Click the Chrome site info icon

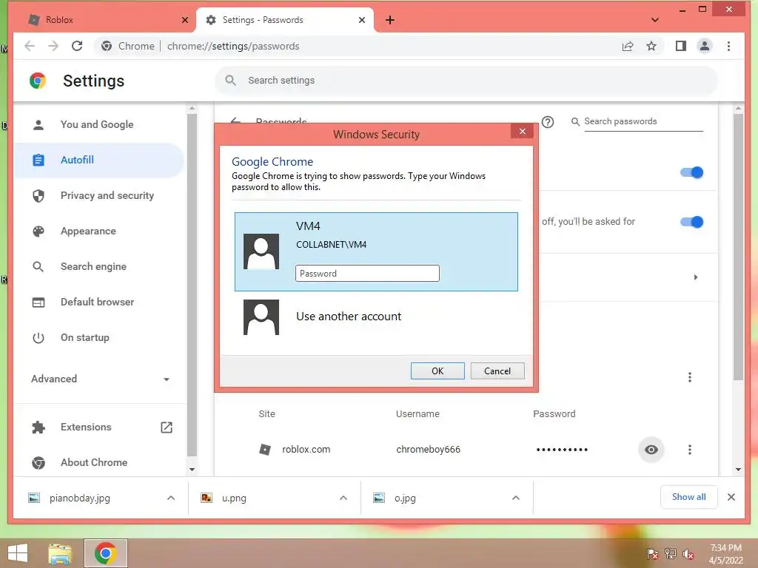tap(107, 46)
